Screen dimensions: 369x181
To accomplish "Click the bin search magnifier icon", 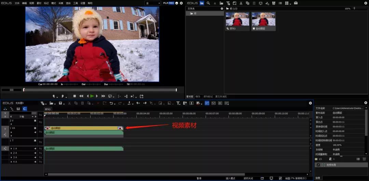I will pyautogui.click(x=208, y=3).
